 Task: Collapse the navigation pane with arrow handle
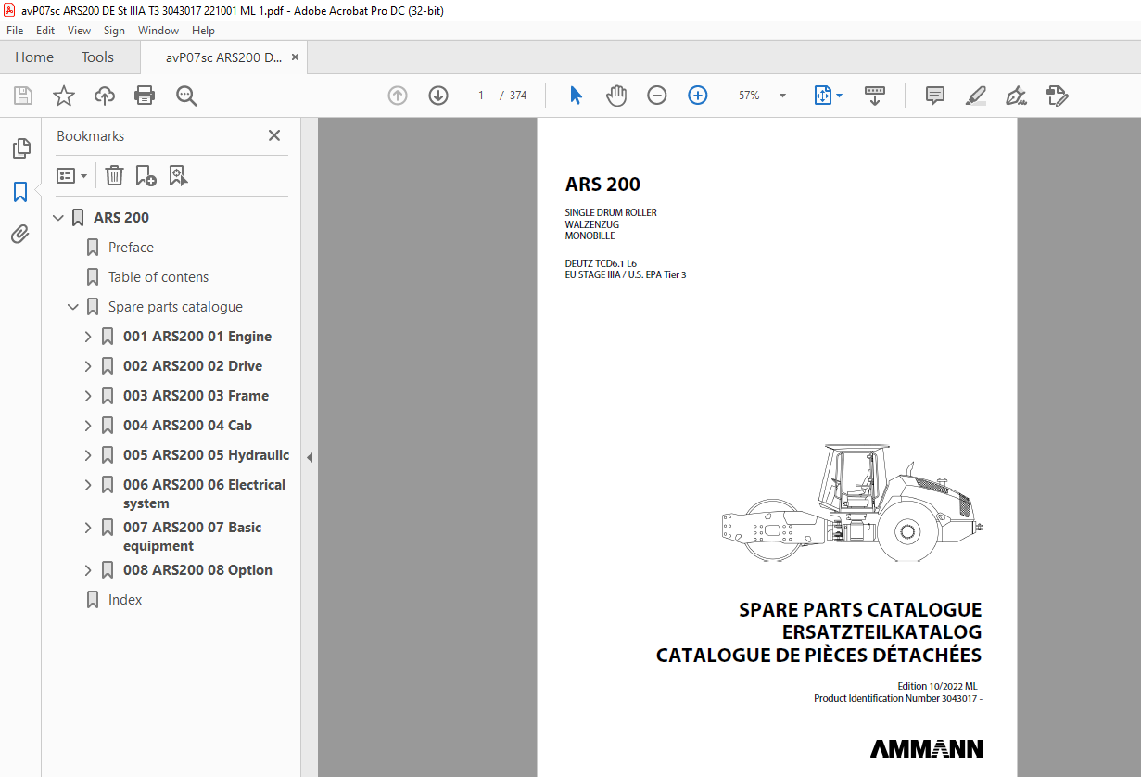coord(310,457)
